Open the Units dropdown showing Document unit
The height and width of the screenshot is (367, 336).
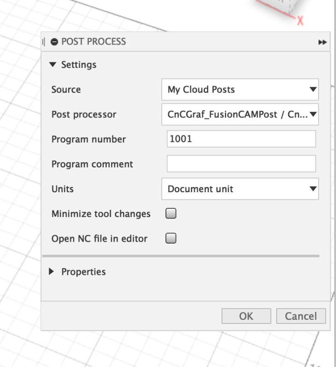tap(240, 189)
